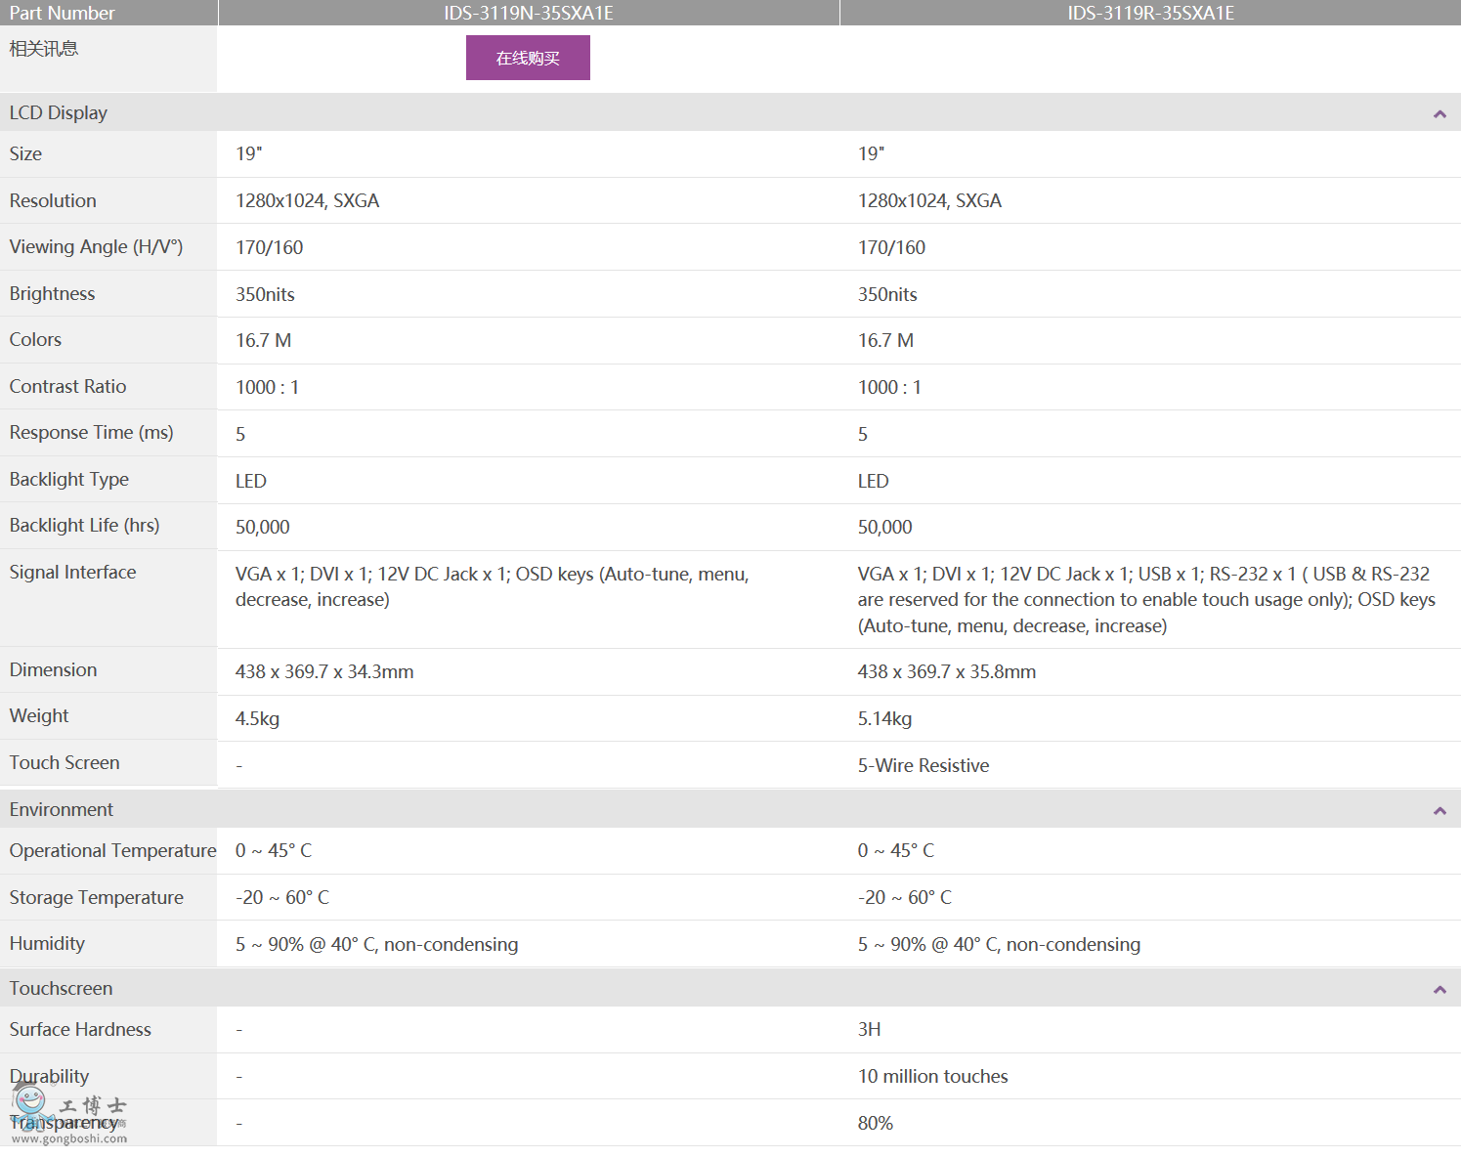This screenshot has width=1461, height=1158.
Task: Select the IDS-3119R-35SXA1E part number header
Action: (x=1150, y=13)
